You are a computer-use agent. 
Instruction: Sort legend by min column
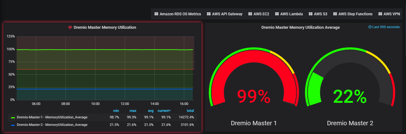point(116,111)
